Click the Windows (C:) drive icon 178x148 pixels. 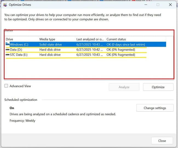(7, 44)
